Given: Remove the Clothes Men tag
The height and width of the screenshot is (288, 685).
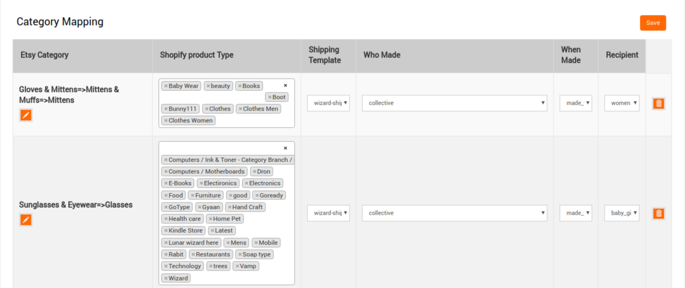Looking at the screenshot, I should [x=240, y=109].
